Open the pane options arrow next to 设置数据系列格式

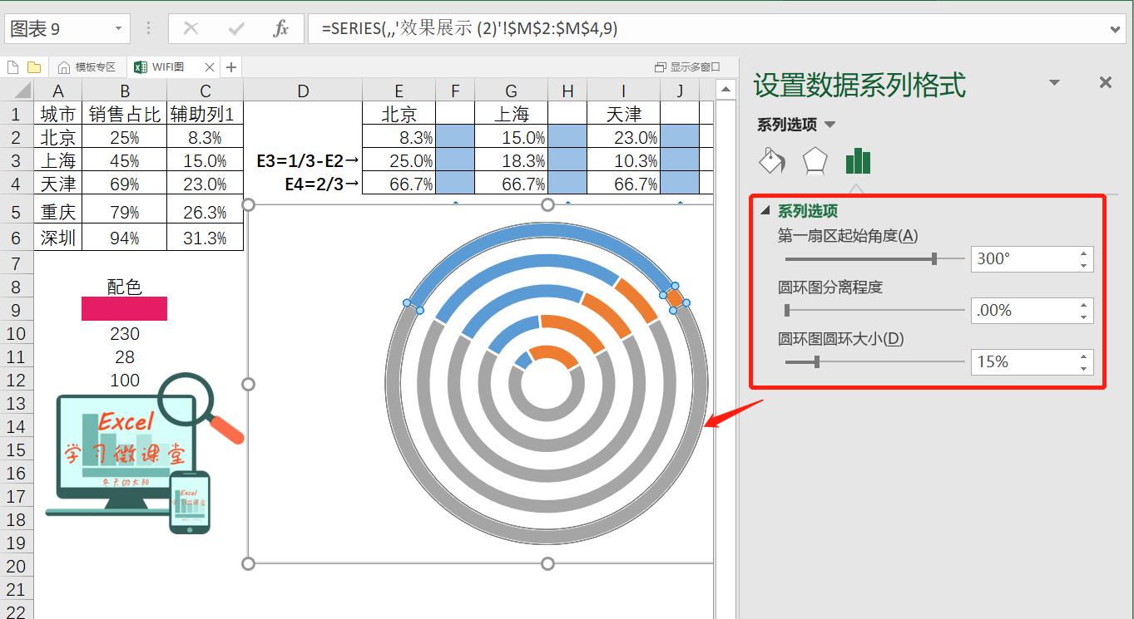point(1054,81)
